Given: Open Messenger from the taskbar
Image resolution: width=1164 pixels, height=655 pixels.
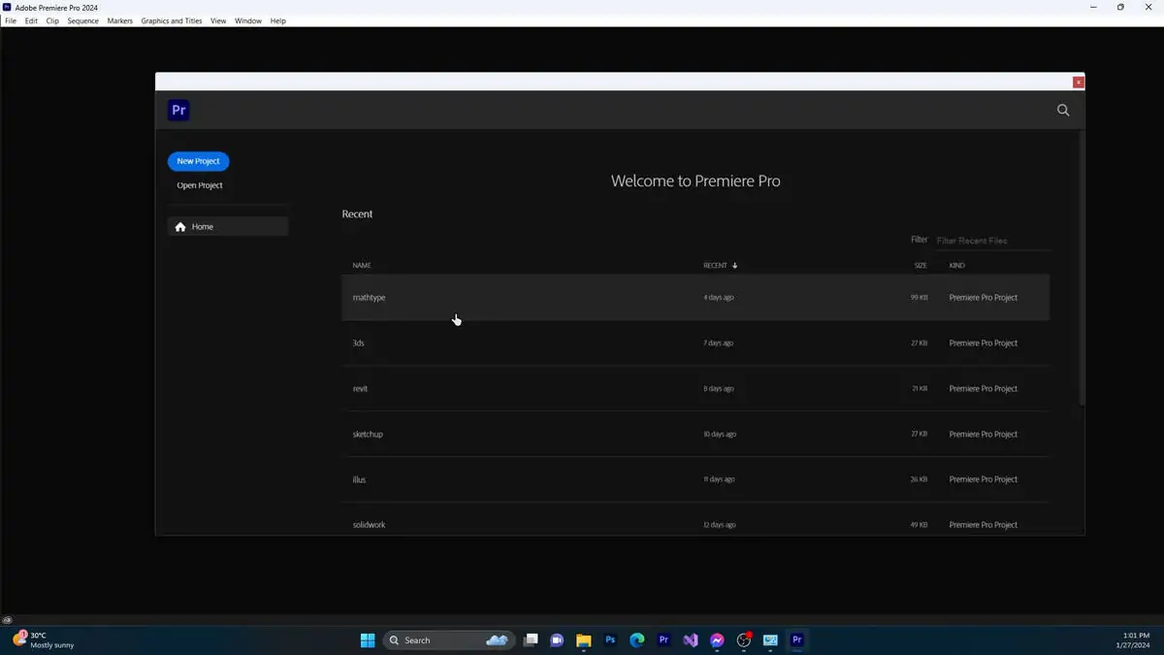Looking at the screenshot, I should pyautogui.click(x=717, y=640).
